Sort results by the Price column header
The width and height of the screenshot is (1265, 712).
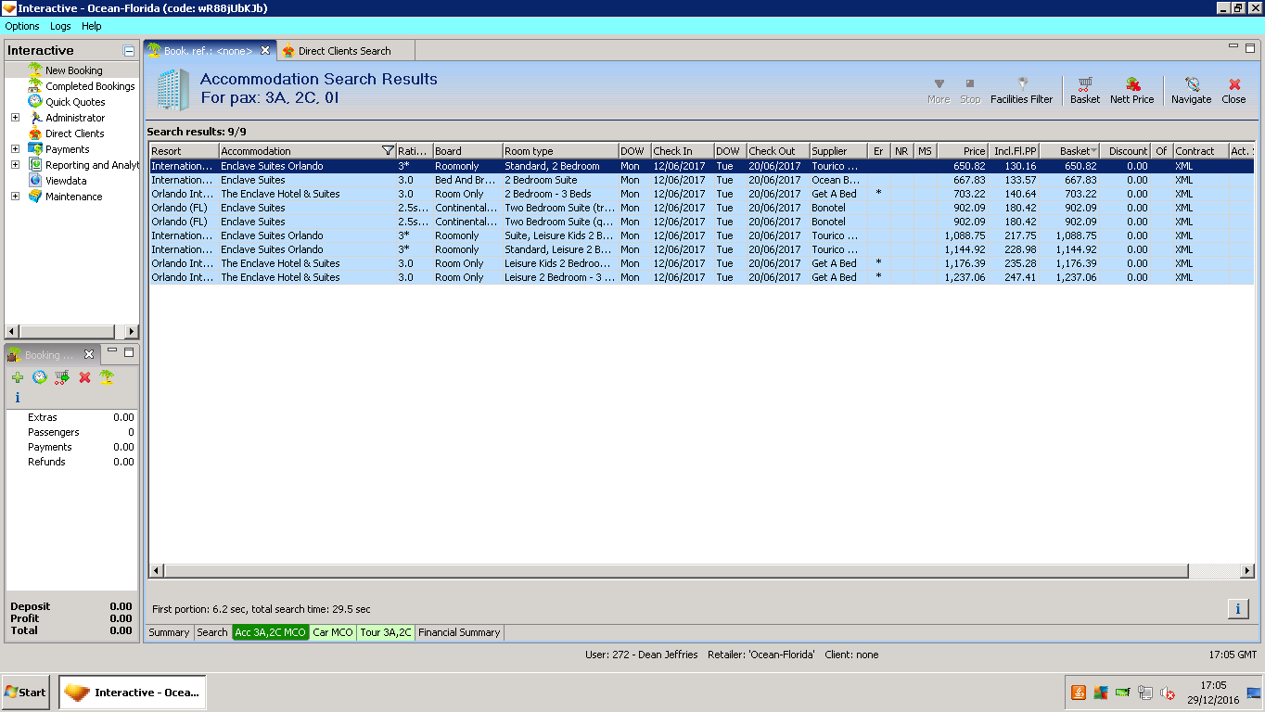[963, 151]
